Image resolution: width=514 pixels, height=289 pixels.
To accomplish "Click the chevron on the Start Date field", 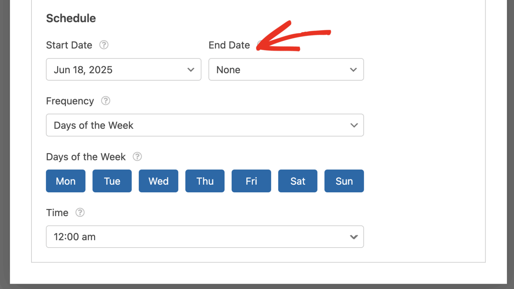I will (191, 70).
